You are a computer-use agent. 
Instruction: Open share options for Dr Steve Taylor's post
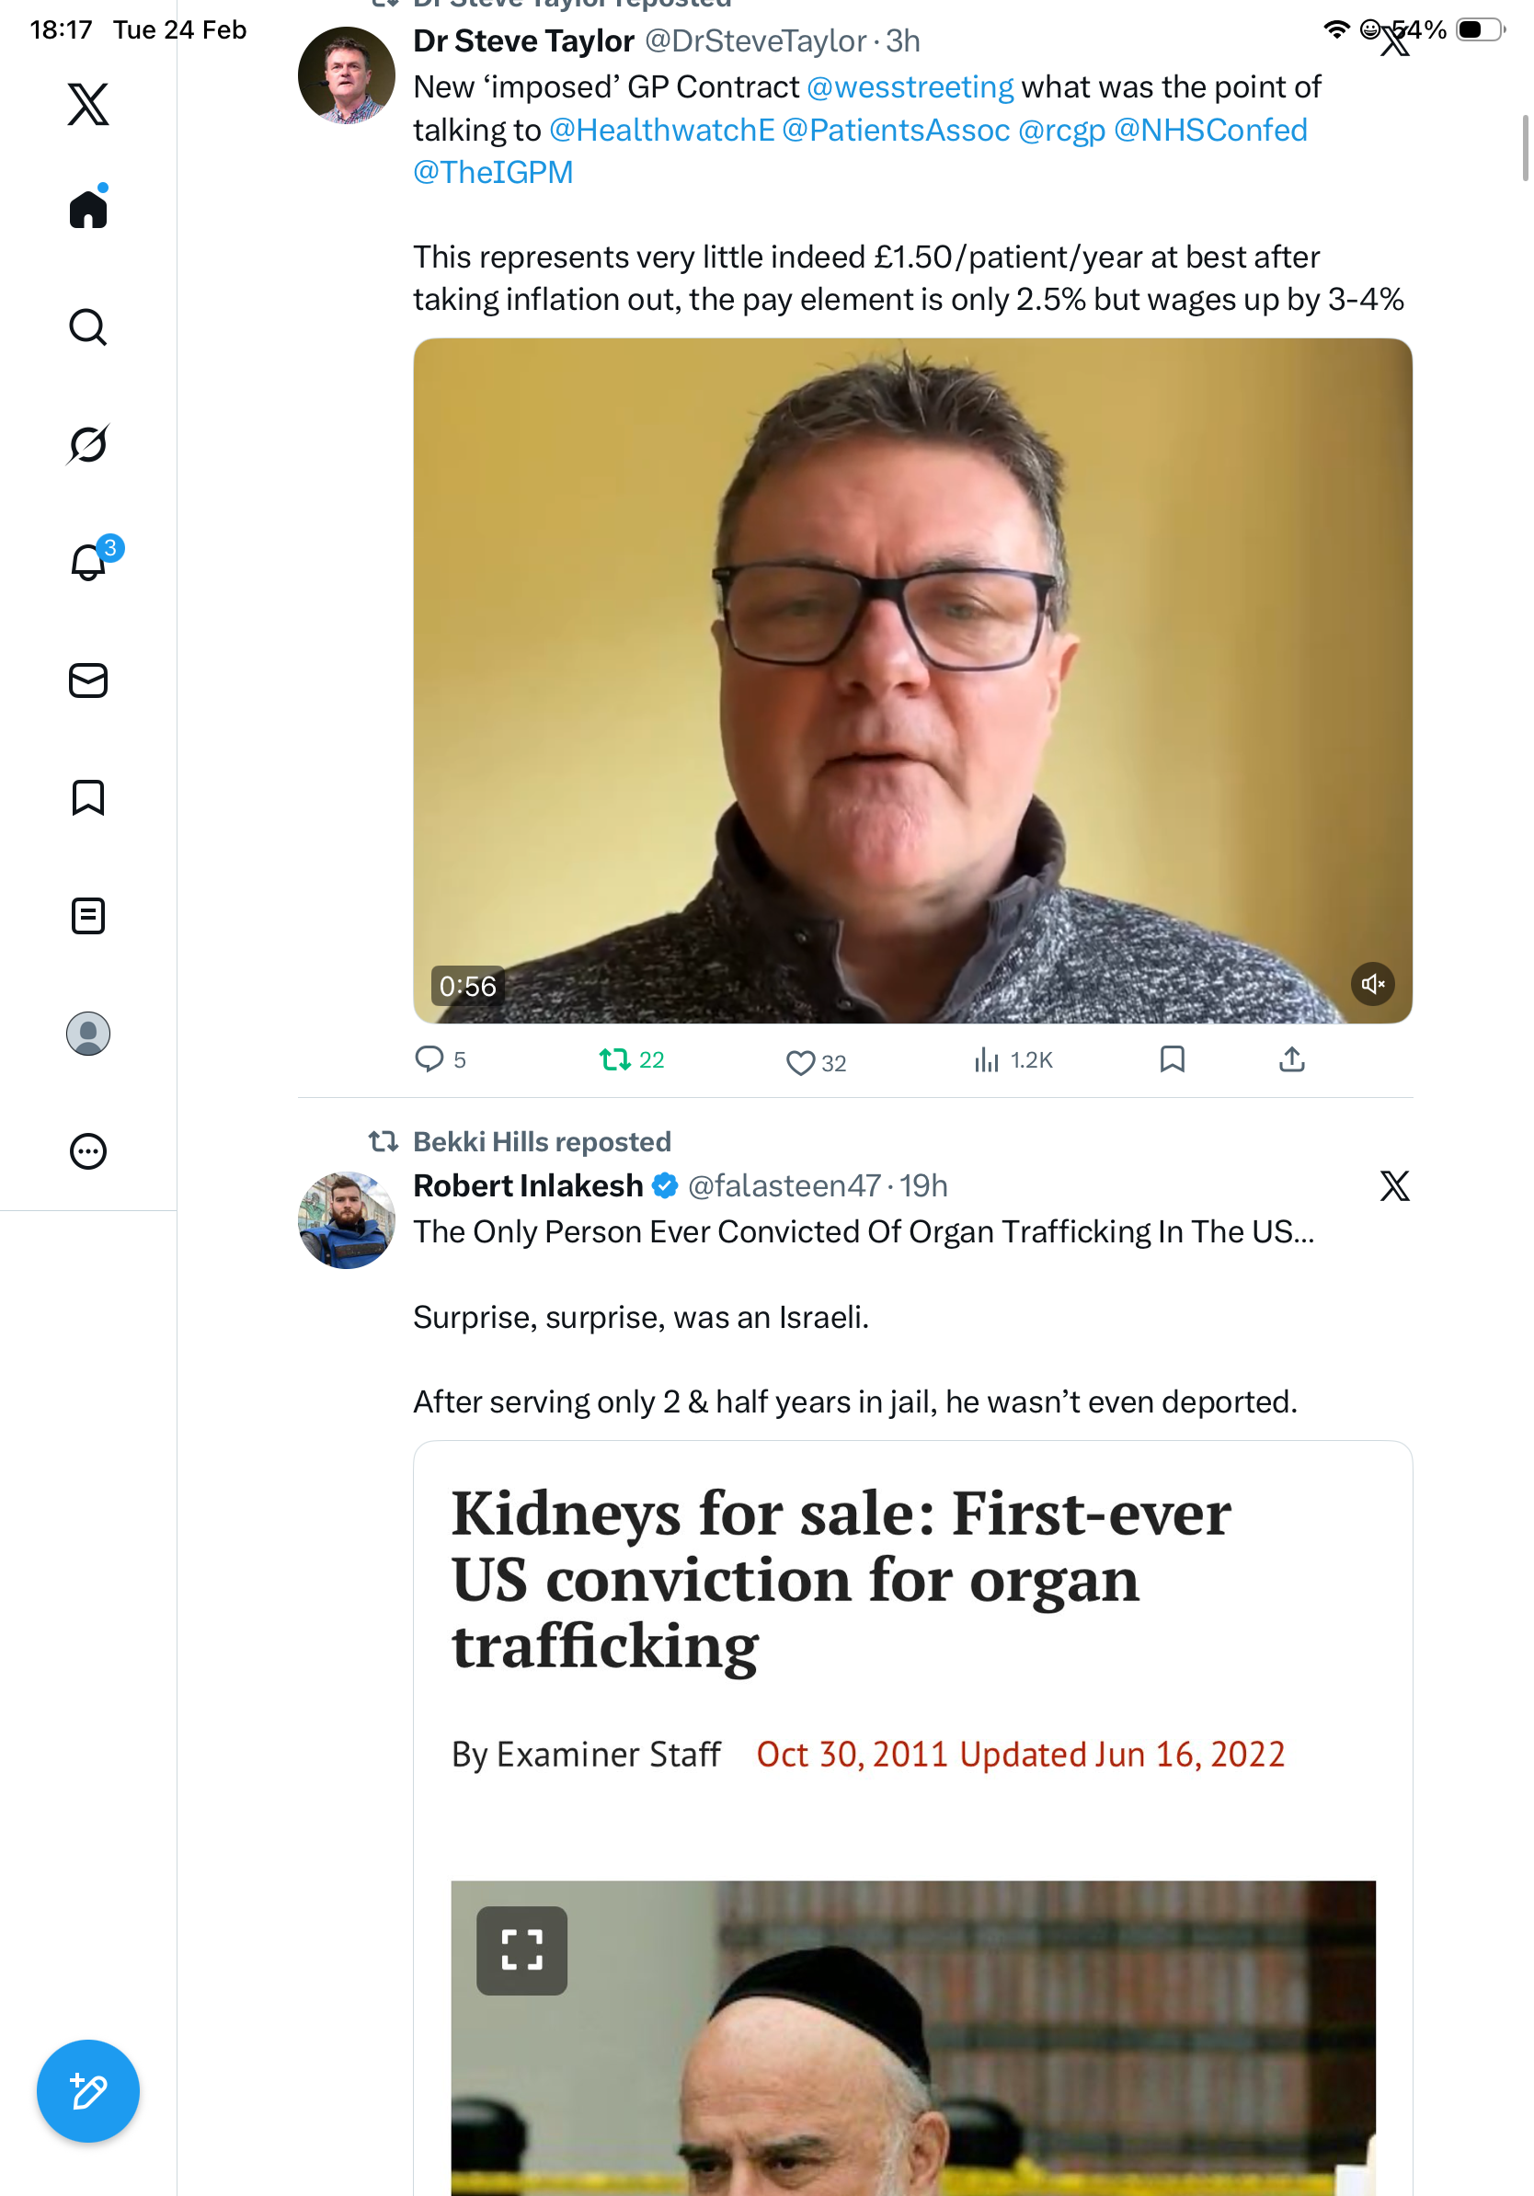tap(1291, 1059)
